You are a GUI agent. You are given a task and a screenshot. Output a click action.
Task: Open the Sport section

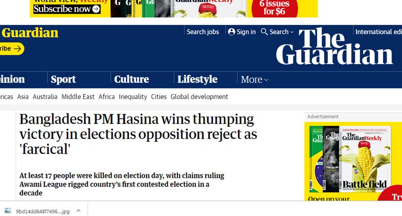[x=63, y=79]
